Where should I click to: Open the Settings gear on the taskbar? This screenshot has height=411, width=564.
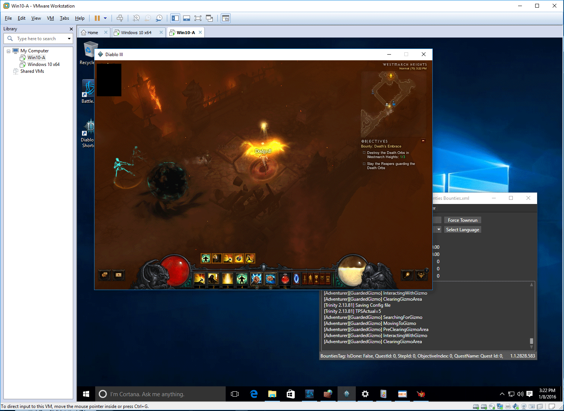365,394
